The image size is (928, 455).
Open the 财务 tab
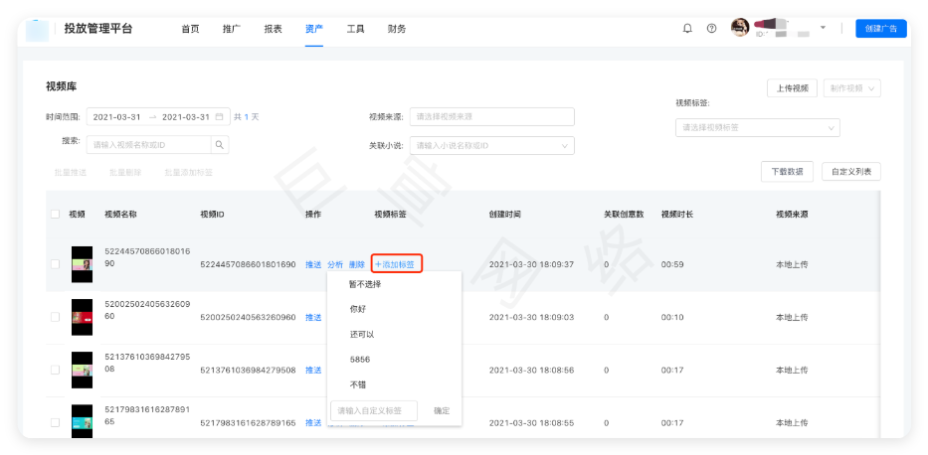click(397, 29)
